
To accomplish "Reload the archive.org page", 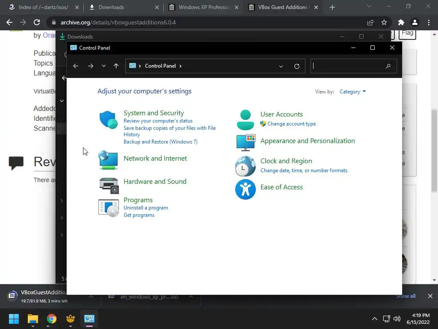I will click(x=37, y=22).
